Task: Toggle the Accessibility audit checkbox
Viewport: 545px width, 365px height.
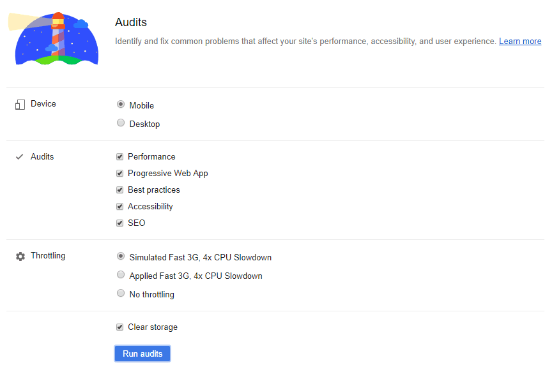Action: tap(119, 206)
